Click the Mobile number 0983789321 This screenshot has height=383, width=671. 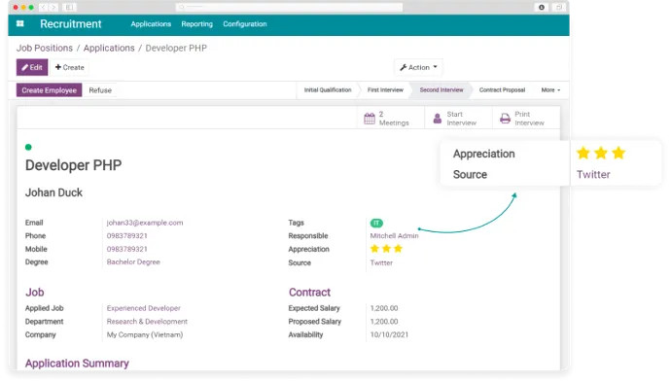click(x=127, y=249)
